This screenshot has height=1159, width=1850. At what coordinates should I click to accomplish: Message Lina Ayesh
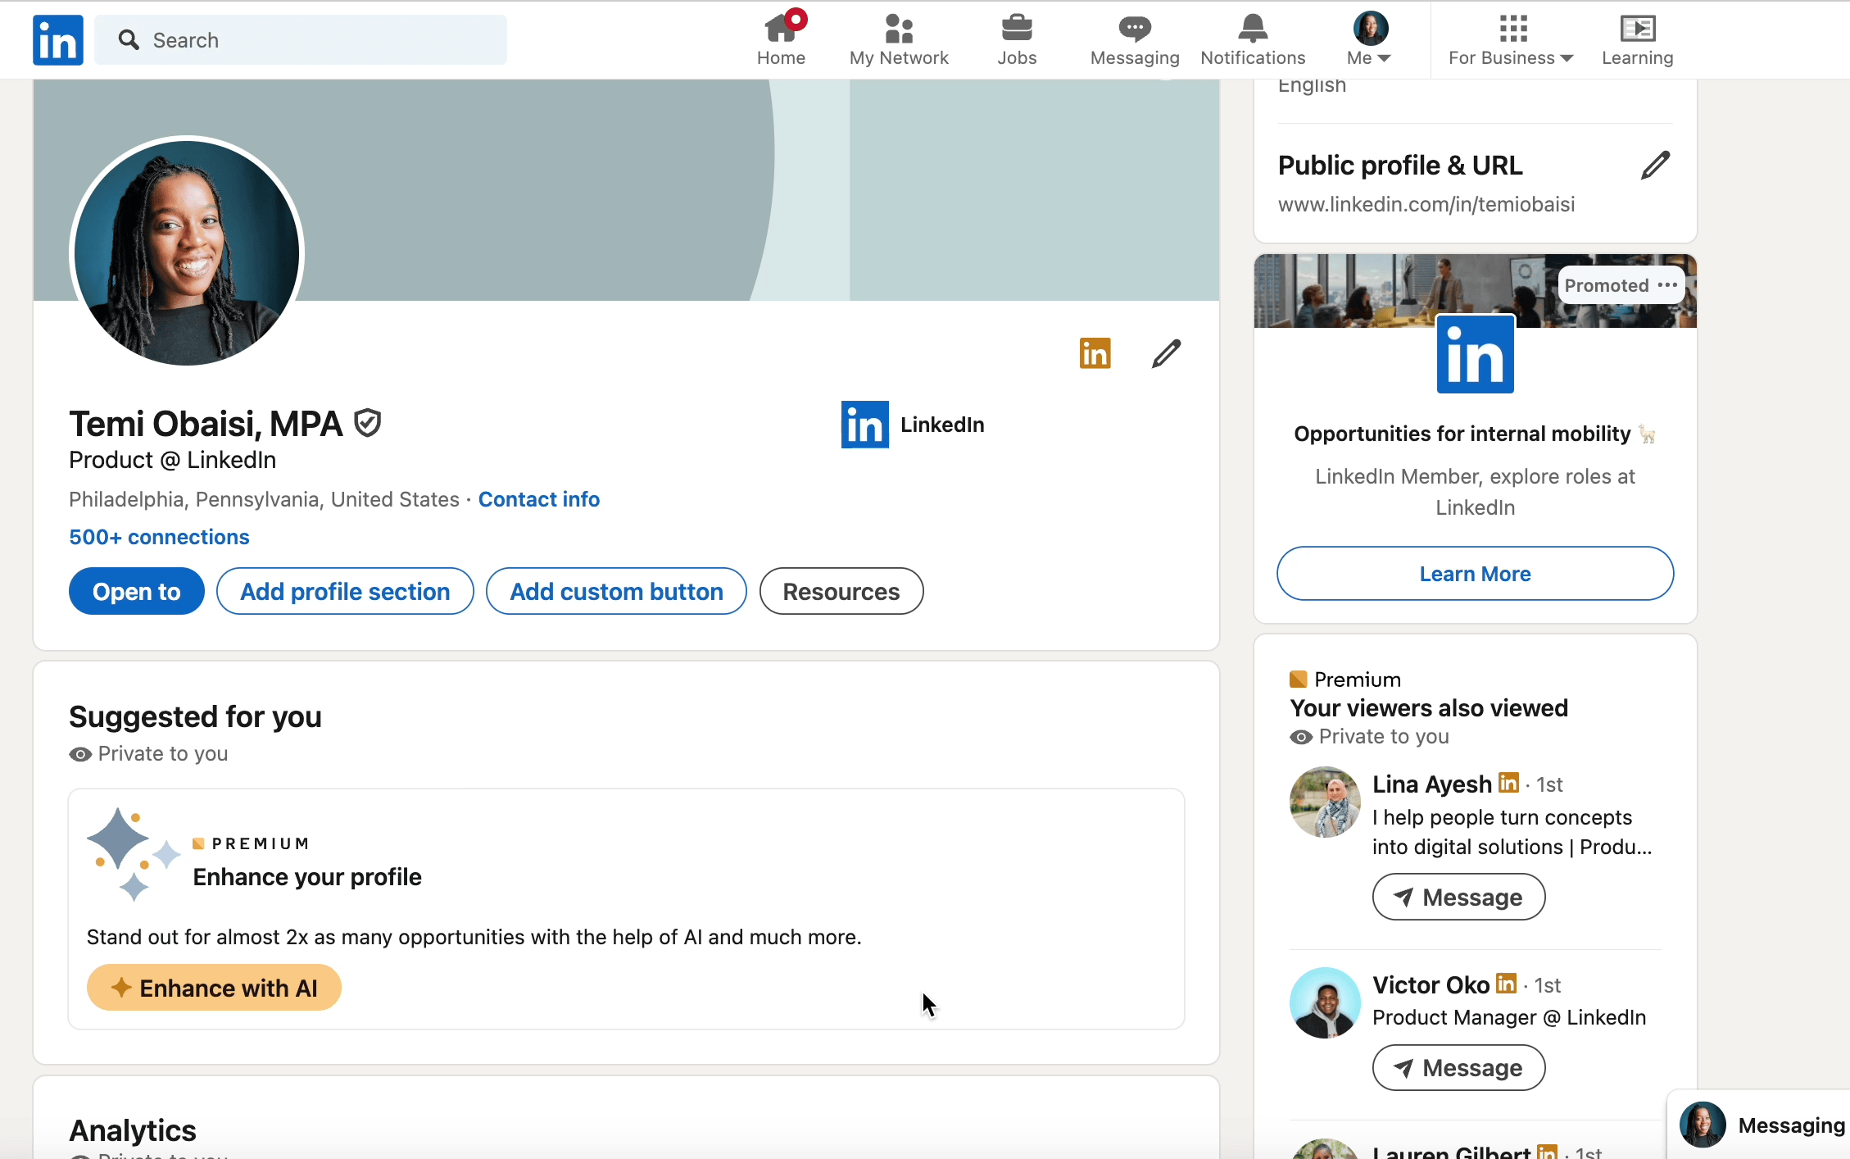click(1458, 897)
